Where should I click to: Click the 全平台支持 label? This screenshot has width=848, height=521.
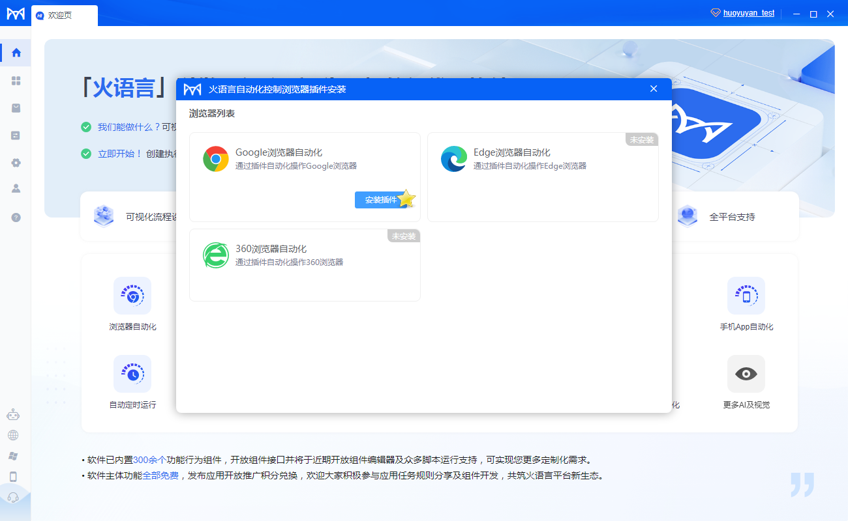pyautogui.click(x=733, y=217)
